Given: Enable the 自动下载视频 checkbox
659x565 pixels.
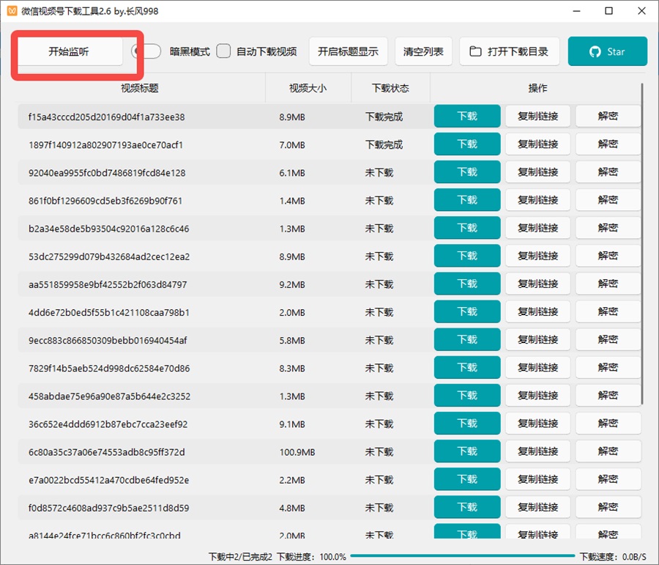Looking at the screenshot, I should click(223, 51).
